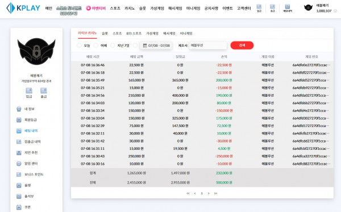The image size is (341, 212).
Task: Click the 200,000 원 profit value
Action: pos(224,80)
